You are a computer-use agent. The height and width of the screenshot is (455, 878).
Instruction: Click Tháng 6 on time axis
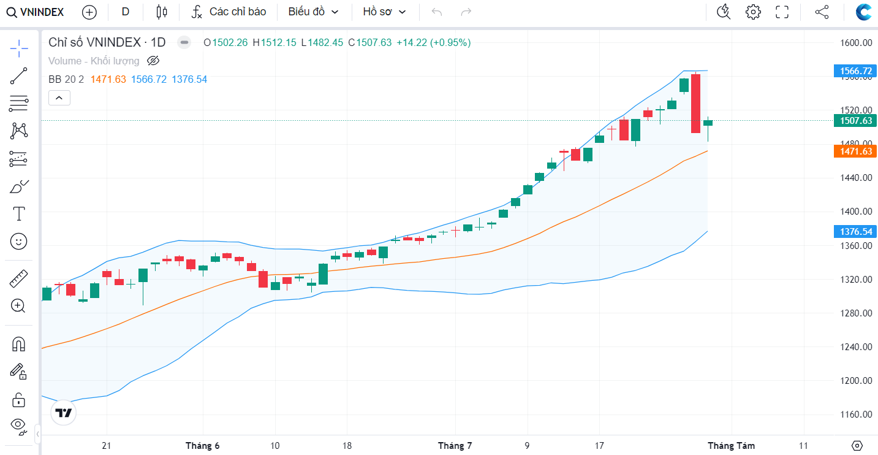(x=203, y=446)
